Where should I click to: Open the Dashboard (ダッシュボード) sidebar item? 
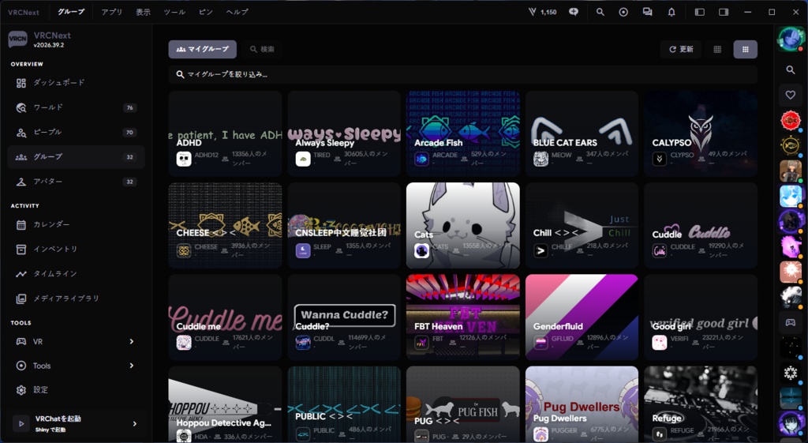click(x=76, y=82)
